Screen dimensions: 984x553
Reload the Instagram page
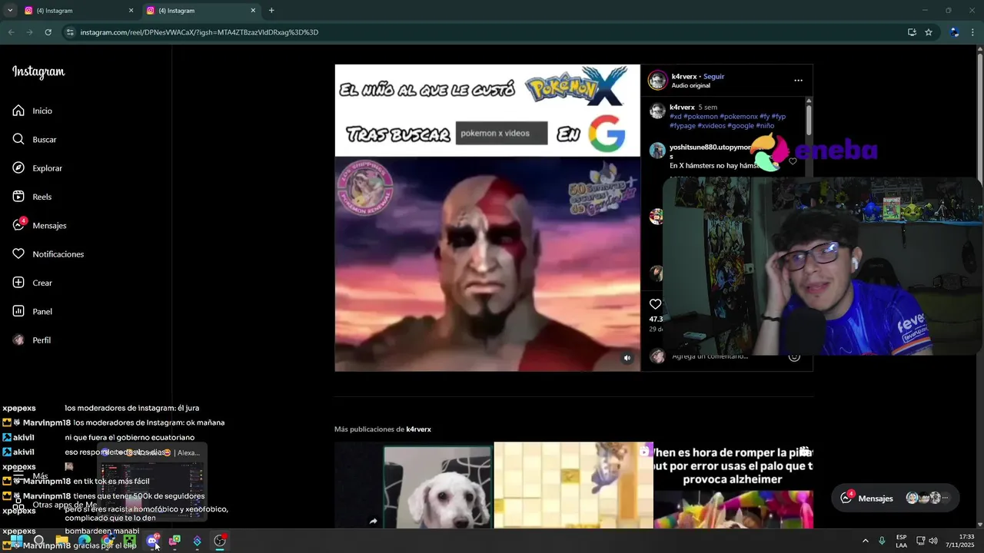[48, 32]
